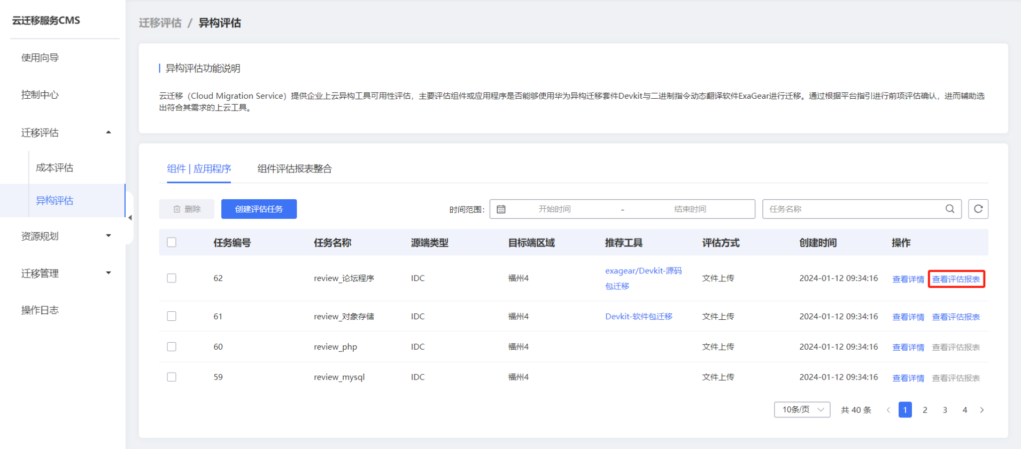Screen dimensions: 1021x449
Task: Switch to 组件 | 应用程序 tab
Action: (x=199, y=169)
